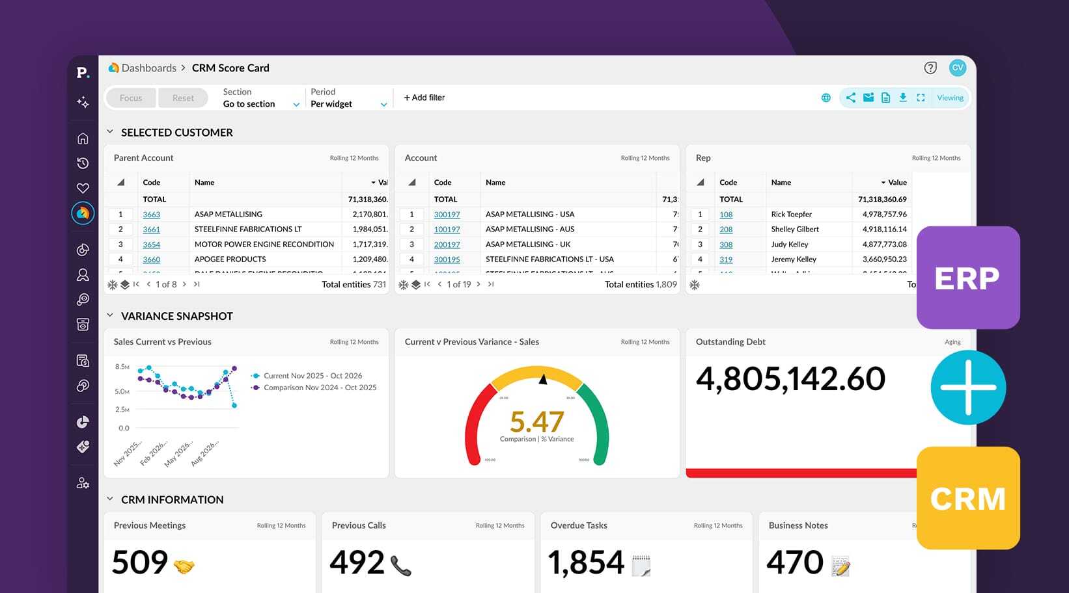Click the Reset button
This screenshot has width=1069, height=593.
[x=183, y=98]
